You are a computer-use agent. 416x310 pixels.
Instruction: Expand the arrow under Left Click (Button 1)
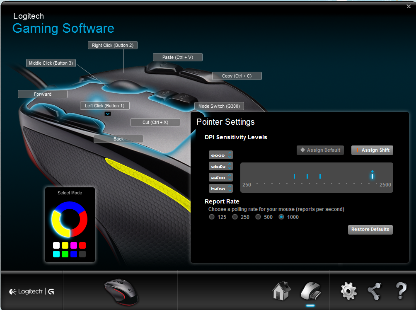107,114
